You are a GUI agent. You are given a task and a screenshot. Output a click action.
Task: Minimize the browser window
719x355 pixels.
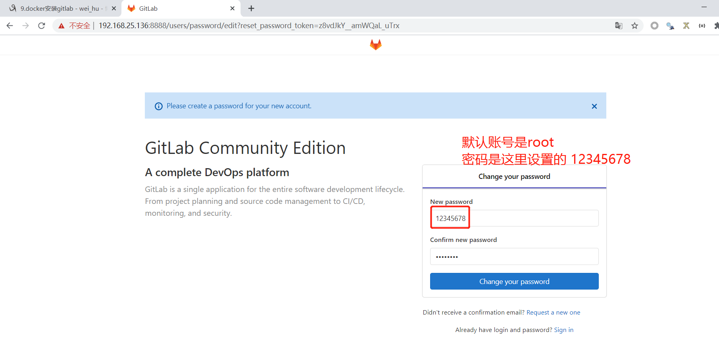coord(704,7)
